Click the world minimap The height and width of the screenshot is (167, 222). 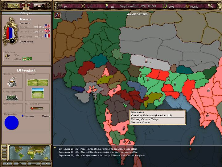point(30,153)
